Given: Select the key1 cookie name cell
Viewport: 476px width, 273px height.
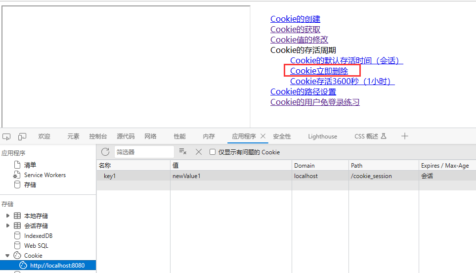Looking at the screenshot, I should click(133, 176).
